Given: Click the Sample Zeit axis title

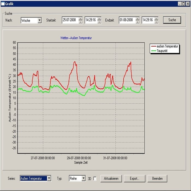Looking at the screenshot, I should pyautogui.click(x=81, y=162).
